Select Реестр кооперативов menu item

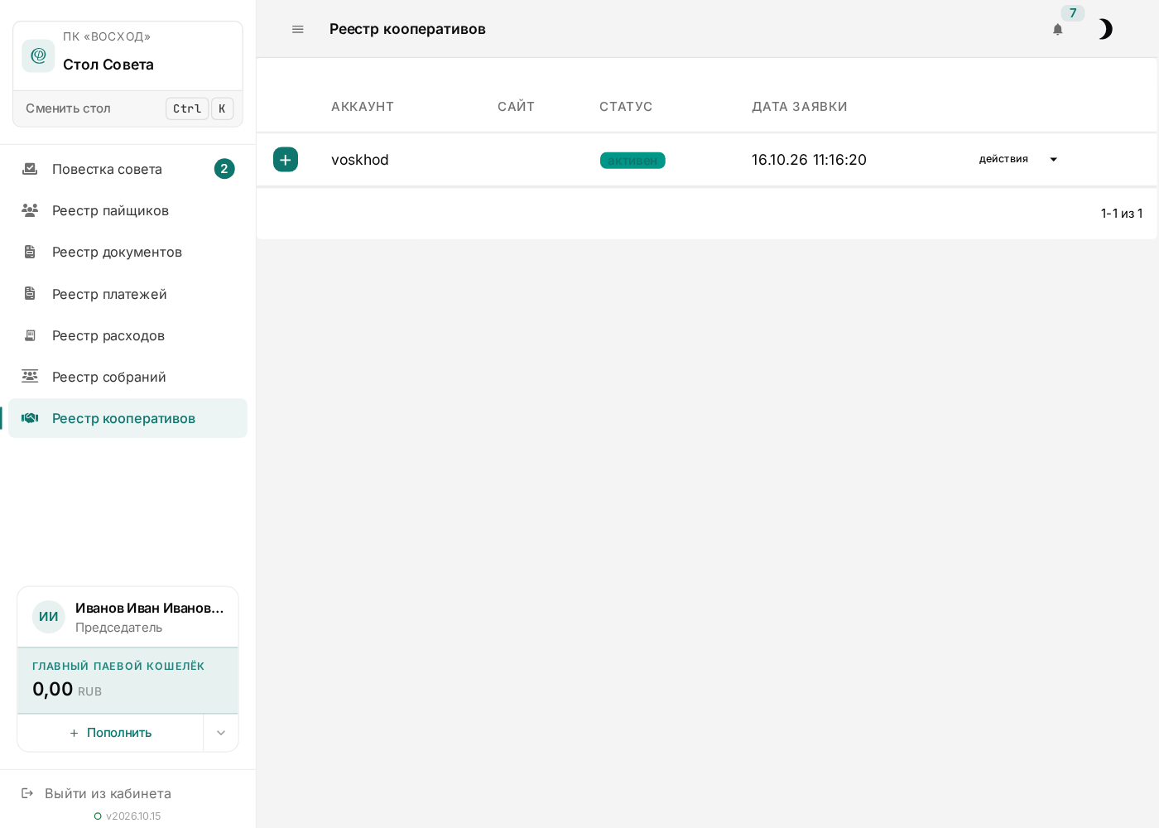click(x=127, y=418)
